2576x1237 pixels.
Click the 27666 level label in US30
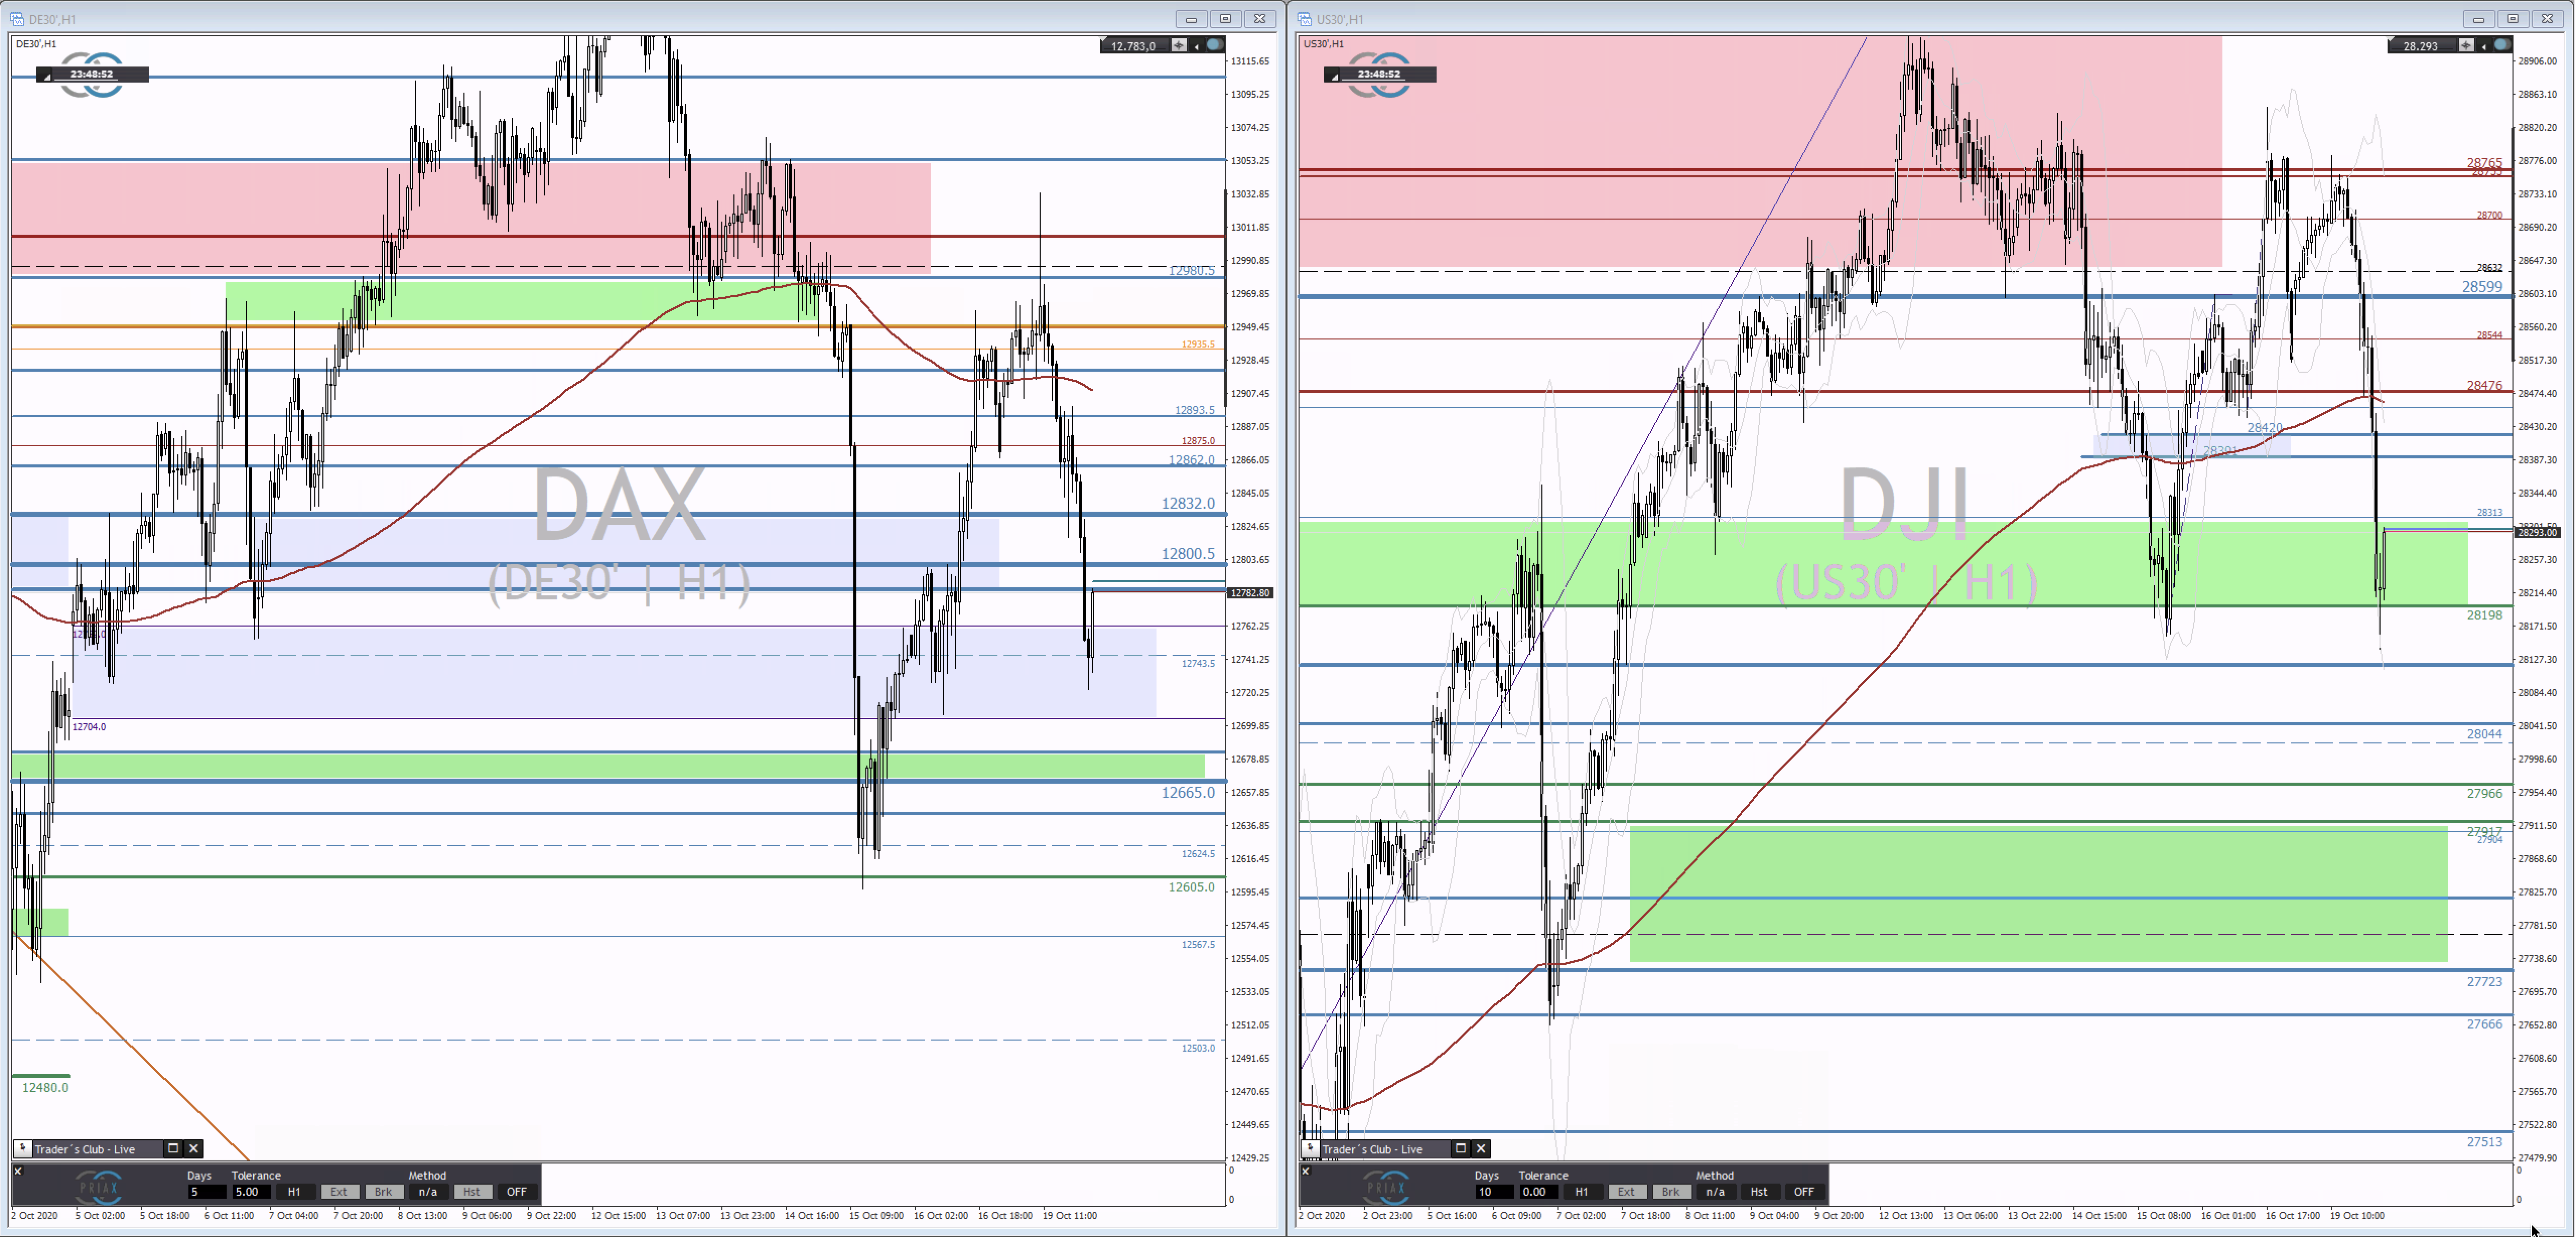tap(2484, 1024)
